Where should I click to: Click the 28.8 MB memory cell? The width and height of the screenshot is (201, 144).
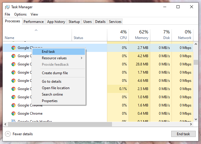[139, 64]
